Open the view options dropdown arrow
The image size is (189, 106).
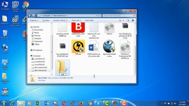point(123,20)
